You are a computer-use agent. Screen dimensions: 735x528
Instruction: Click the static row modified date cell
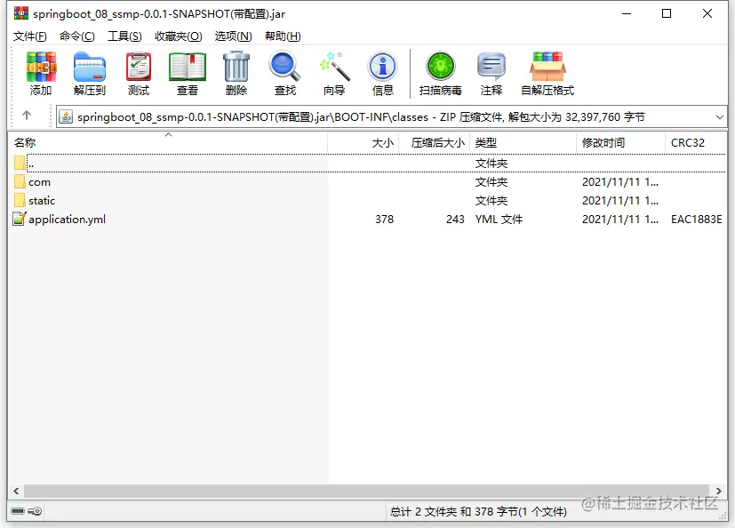[620, 201]
